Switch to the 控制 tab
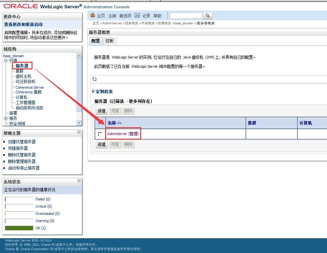This screenshot has height=253, width=327. point(109,41)
